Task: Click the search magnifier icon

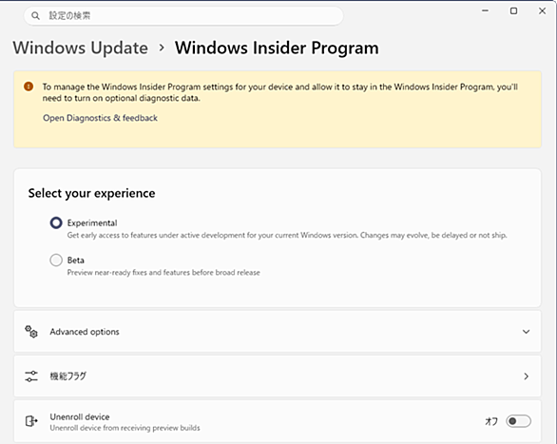Action: (35, 15)
